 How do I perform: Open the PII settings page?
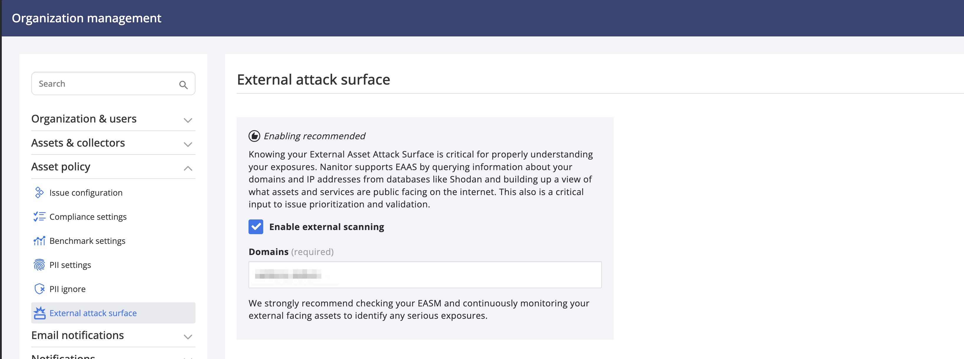pyautogui.click(x=70, y=265)
